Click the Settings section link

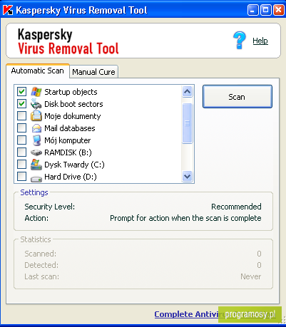click(x=34, y=192)
